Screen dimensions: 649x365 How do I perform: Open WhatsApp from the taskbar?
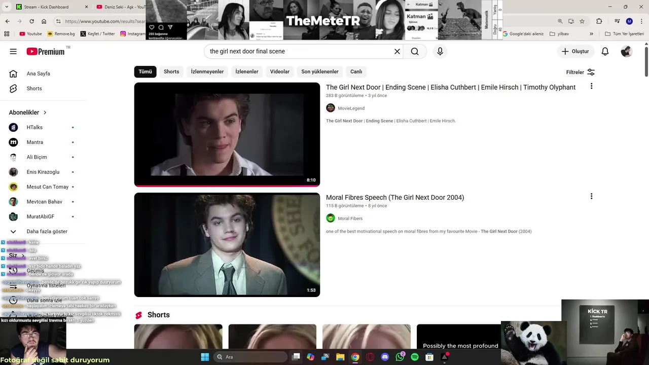(400, 357)
